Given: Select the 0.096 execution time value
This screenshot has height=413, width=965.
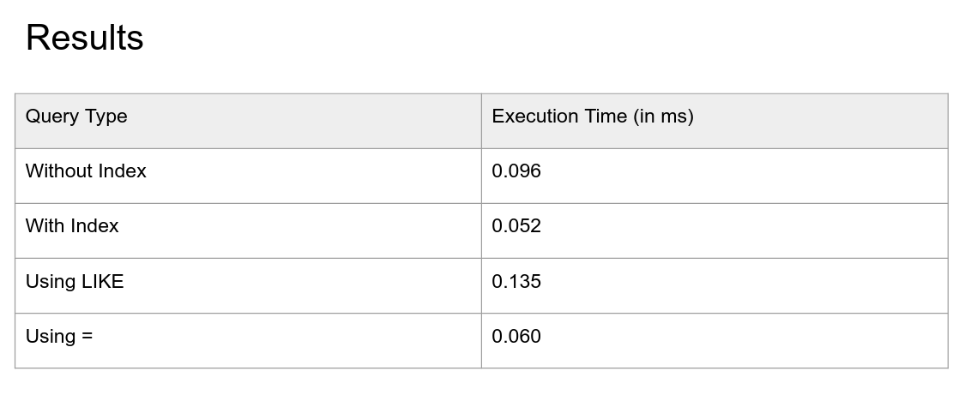Looking at the screenshot, I should (516, 171).
